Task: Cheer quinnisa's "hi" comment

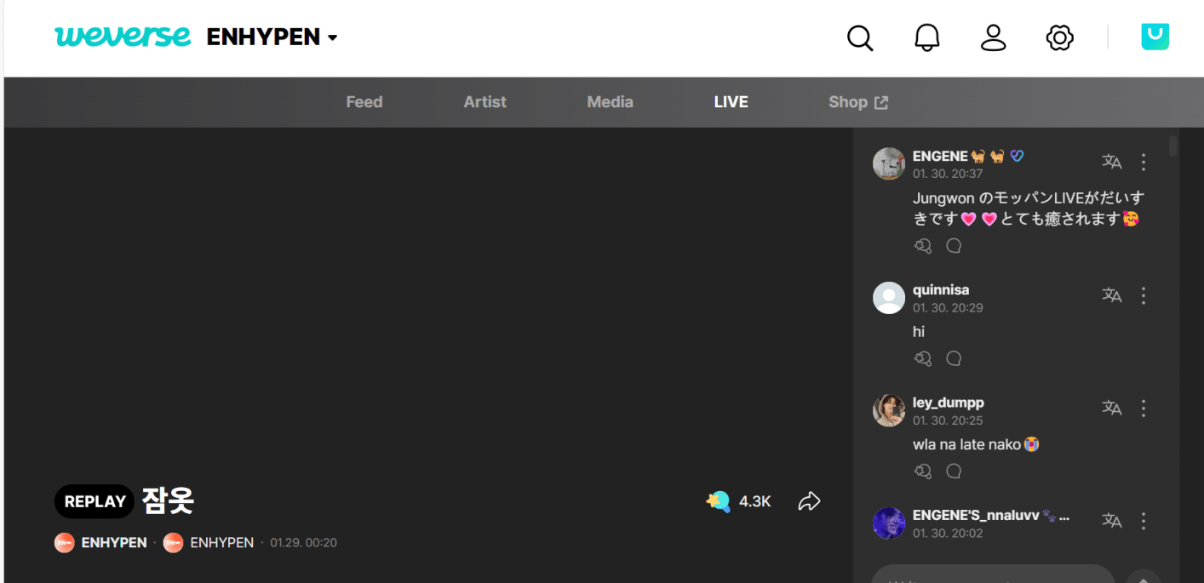Action: (x=923, y=358)
